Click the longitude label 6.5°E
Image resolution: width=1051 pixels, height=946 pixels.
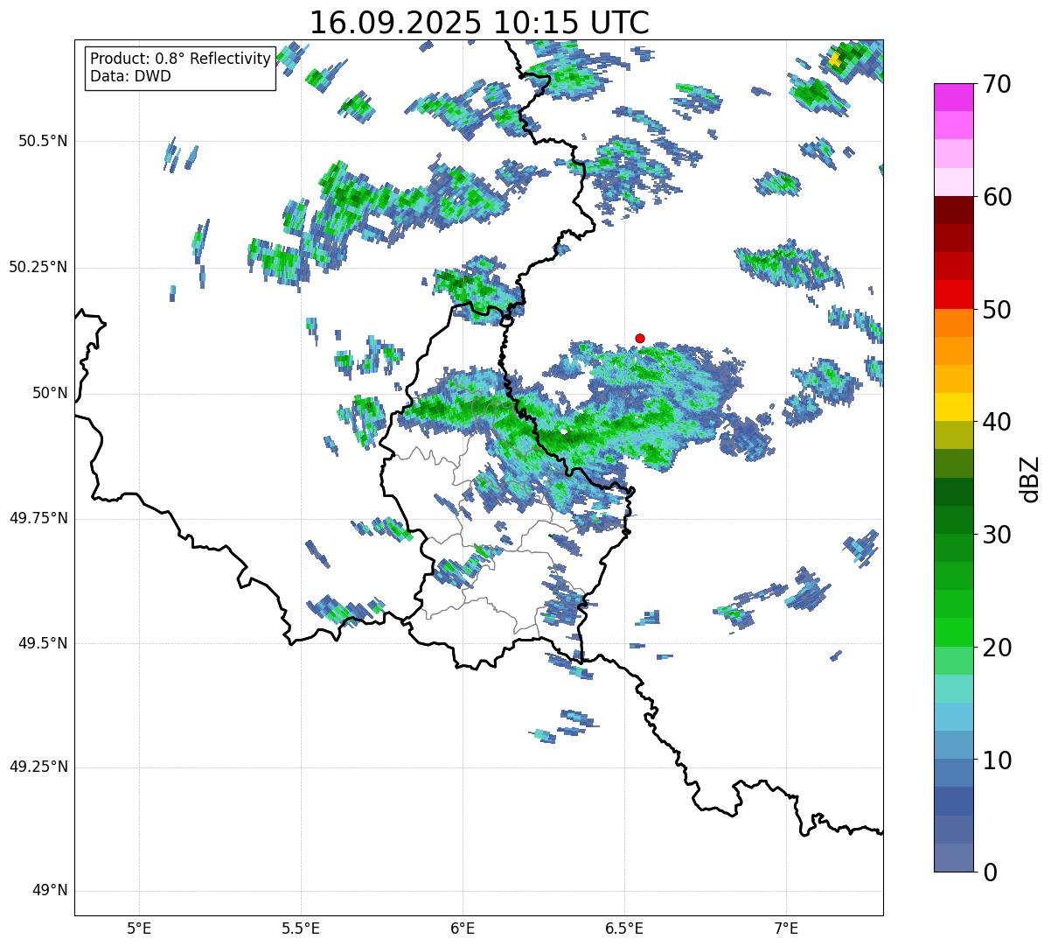click(624, 928)
